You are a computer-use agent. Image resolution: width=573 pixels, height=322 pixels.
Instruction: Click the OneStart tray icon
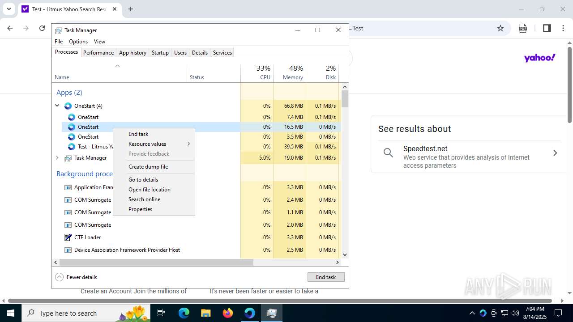click(483, 313)
